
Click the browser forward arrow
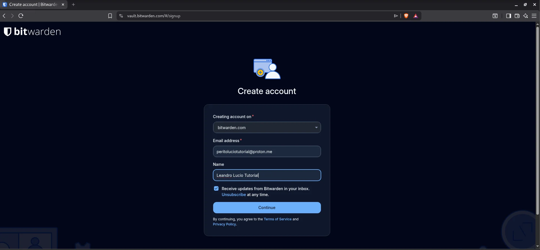coord(12,16)
